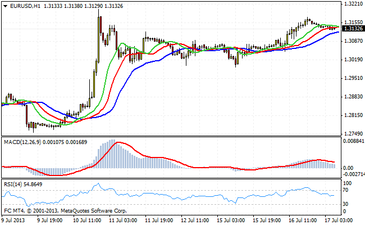This screenshot has width=365, height=225.
Task: Click the 17 Jul 03:00 time label
Action: tap(339, 220)
